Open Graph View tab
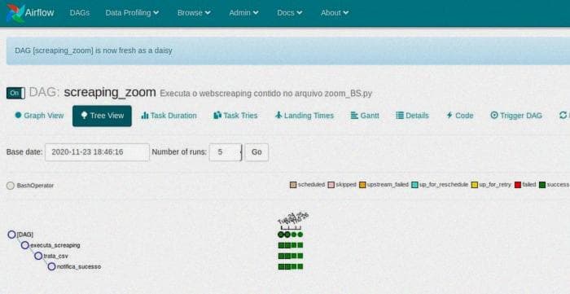 coord(39,116)
